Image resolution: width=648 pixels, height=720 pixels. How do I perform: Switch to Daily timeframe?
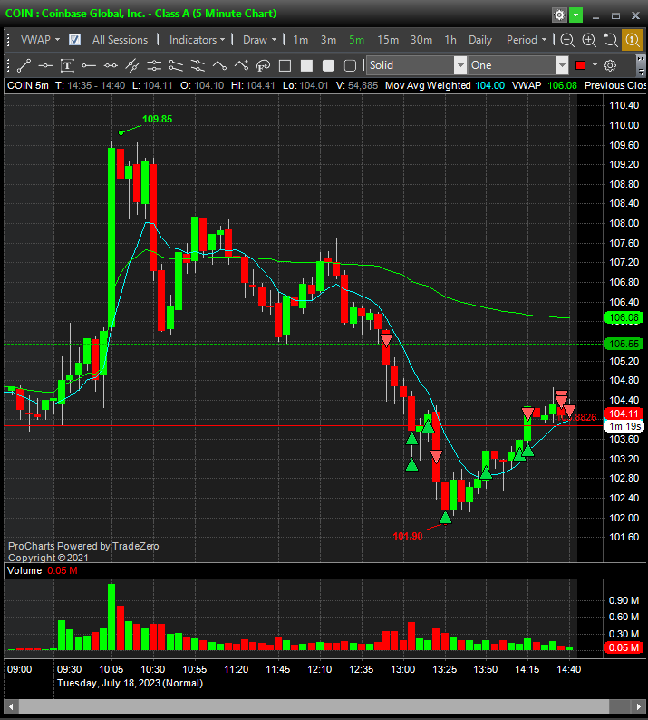[x=480, y=40]
